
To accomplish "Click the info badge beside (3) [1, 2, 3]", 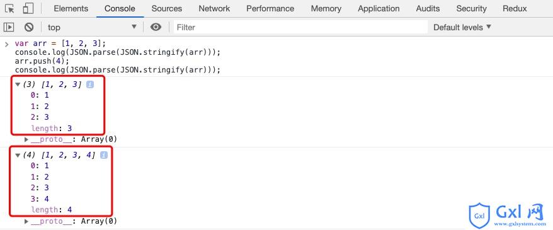I will pyautogui.click(x=90, y=84).
